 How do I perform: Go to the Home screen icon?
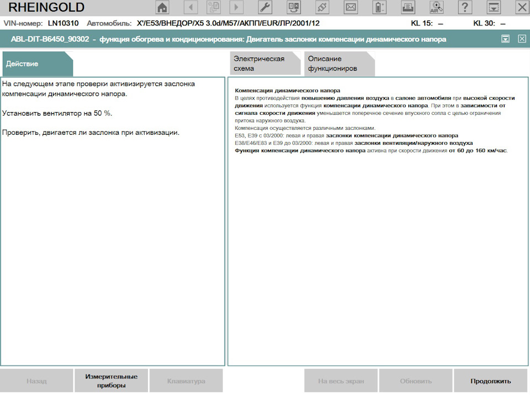click(x=162, y=7)
